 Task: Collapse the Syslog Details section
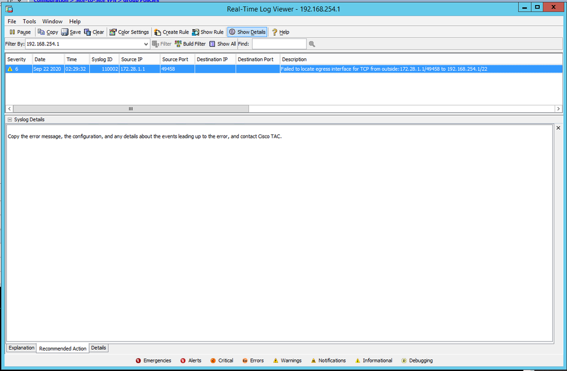point(10,119)
